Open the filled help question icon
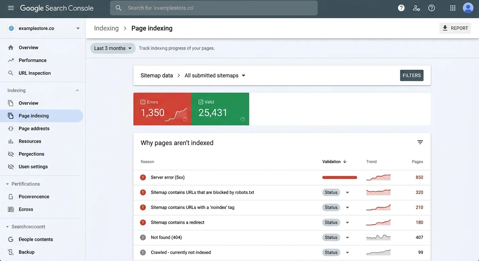 [x=401, y=8]
